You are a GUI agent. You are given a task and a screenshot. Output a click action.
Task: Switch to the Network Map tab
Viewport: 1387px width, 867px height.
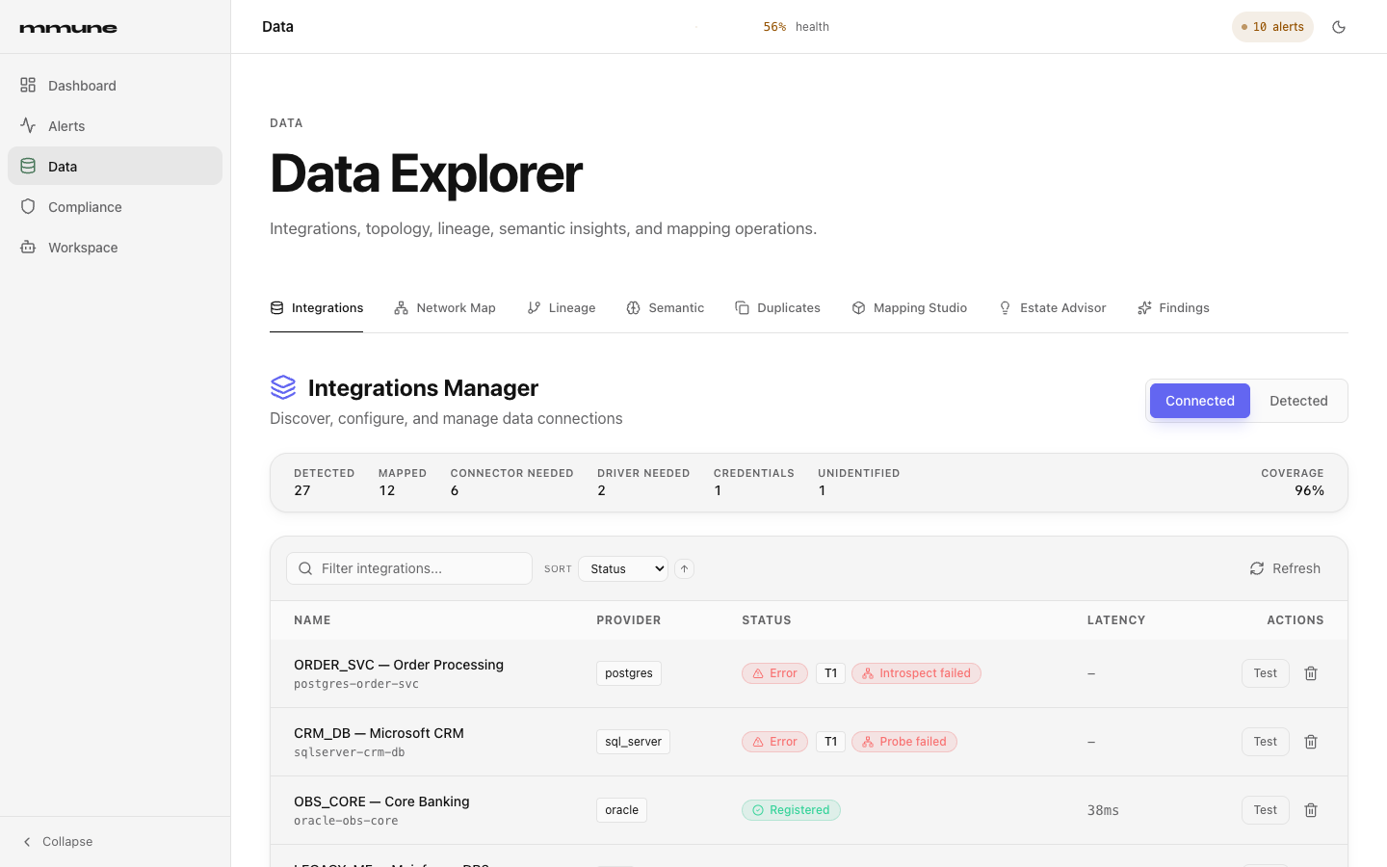(x=445, y=308)
